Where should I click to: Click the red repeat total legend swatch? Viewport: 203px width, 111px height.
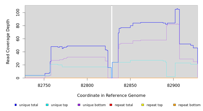[x=111, y=105]
